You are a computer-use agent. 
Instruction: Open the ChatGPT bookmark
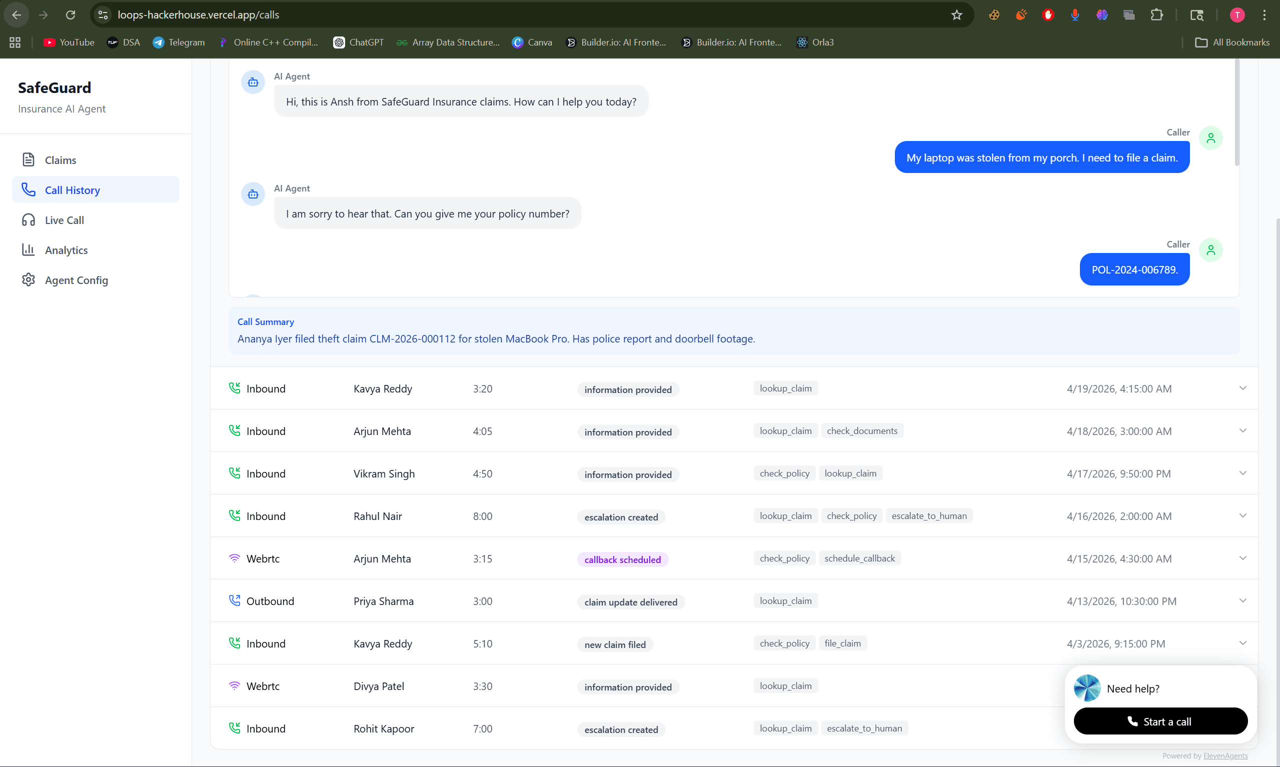tap(358, 42)
